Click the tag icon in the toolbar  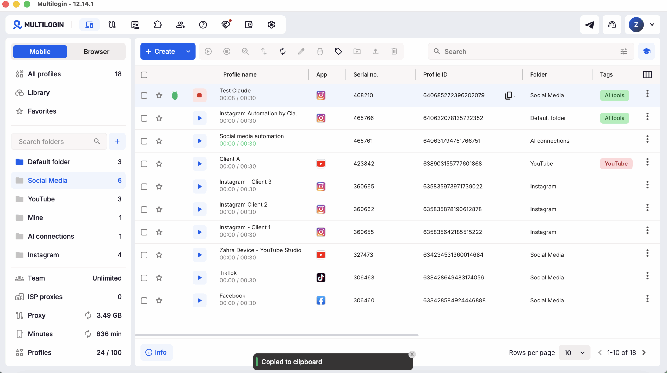[338, 51]
